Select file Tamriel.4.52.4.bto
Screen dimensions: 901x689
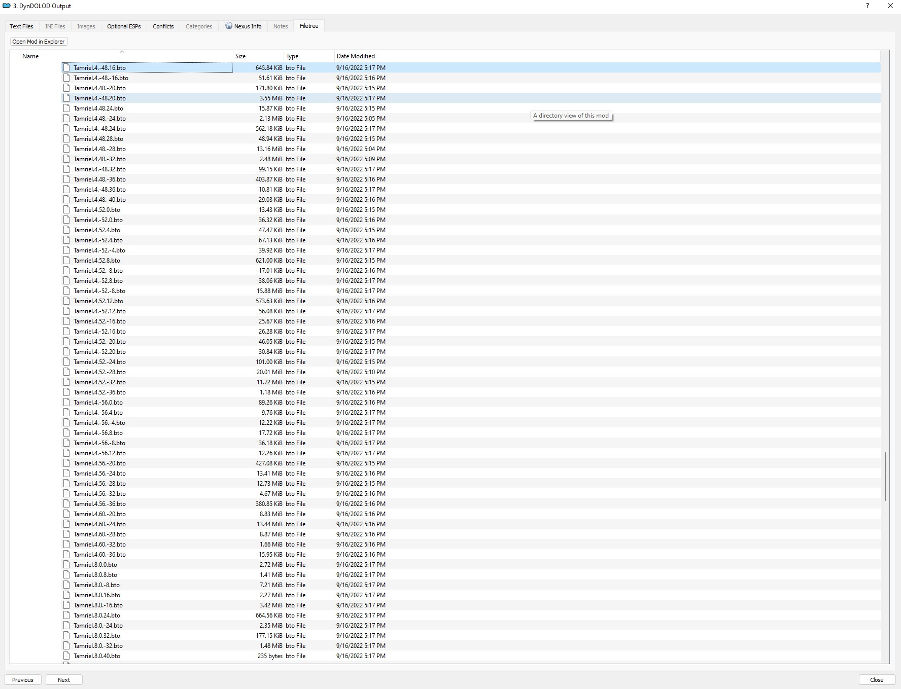pyautogui.click(x=97, y=230)
